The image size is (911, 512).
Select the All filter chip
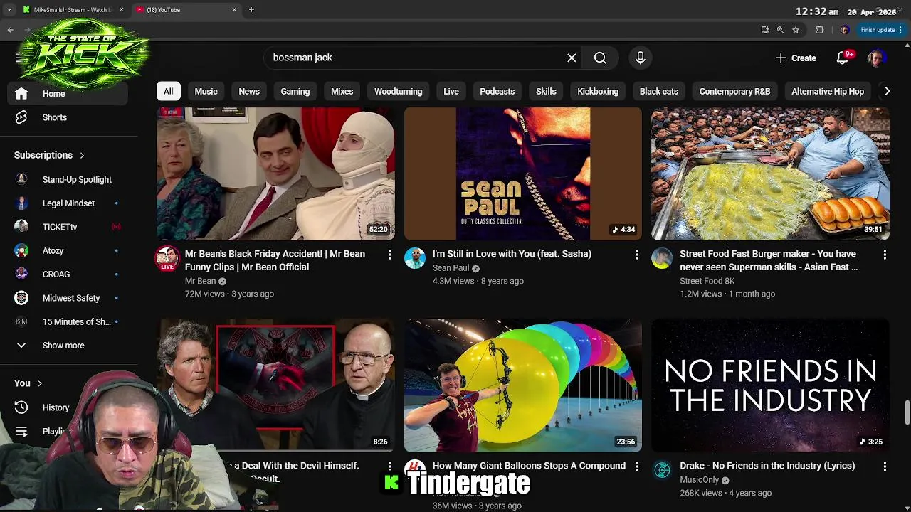pyautogui.click(x=168, y=91)
